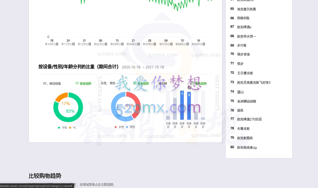
Task: Click x-axis label 04 年07月
Action: [x=166, y=42]
